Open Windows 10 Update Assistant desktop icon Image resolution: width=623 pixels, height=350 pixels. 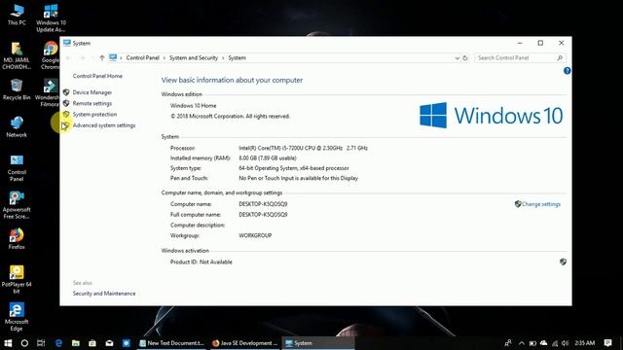tap(51, 18)
